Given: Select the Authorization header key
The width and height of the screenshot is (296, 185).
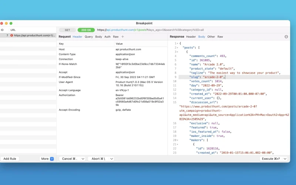Looking at the screenshot, I should tap(67, 95).
